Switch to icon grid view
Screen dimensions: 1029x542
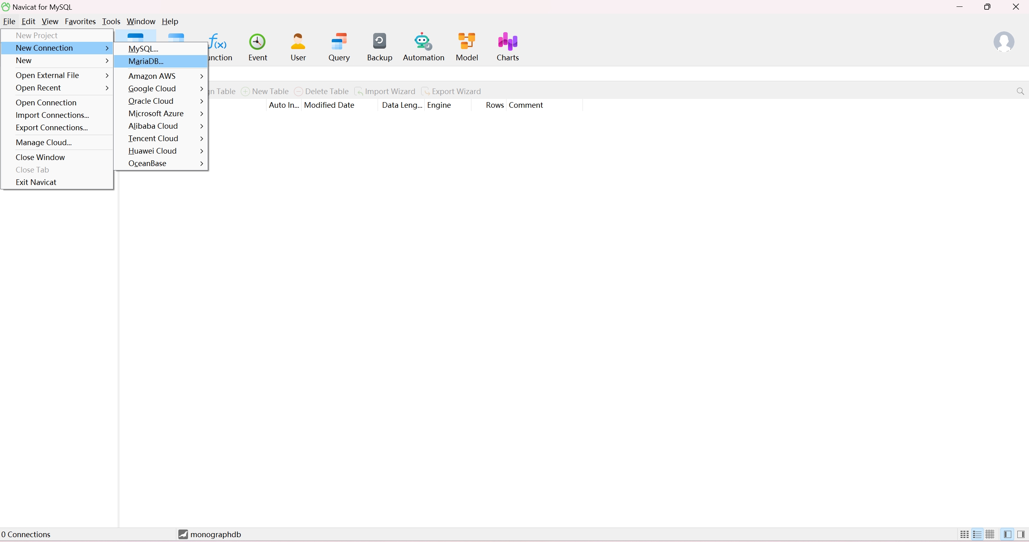coord(965,534)
